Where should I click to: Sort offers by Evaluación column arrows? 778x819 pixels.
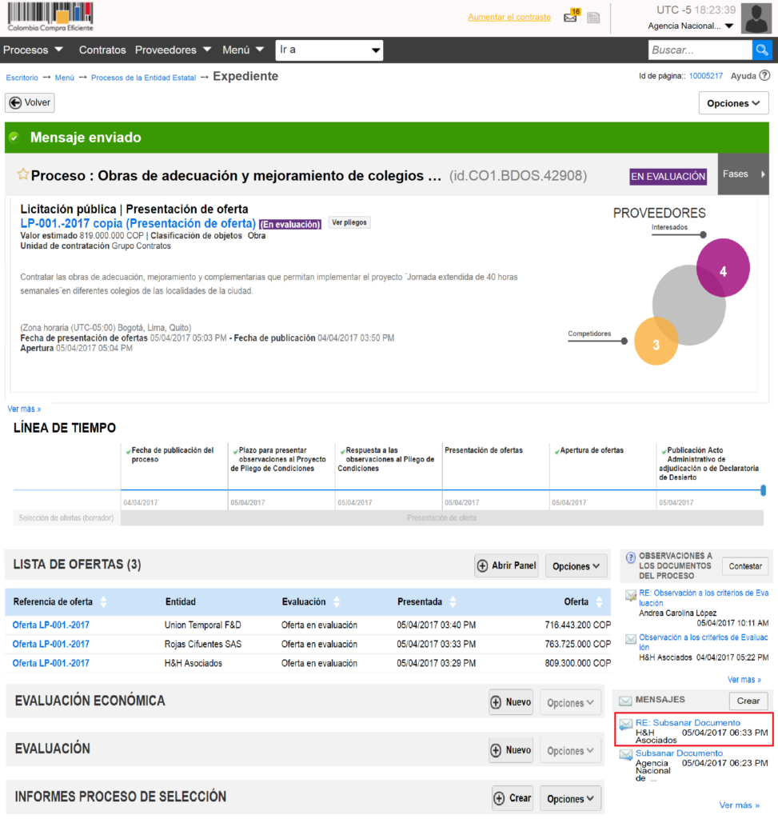coord(337,601)
